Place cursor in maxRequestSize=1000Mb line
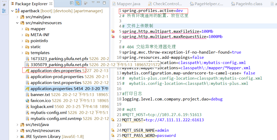277x140 pixels. point(172,37)
